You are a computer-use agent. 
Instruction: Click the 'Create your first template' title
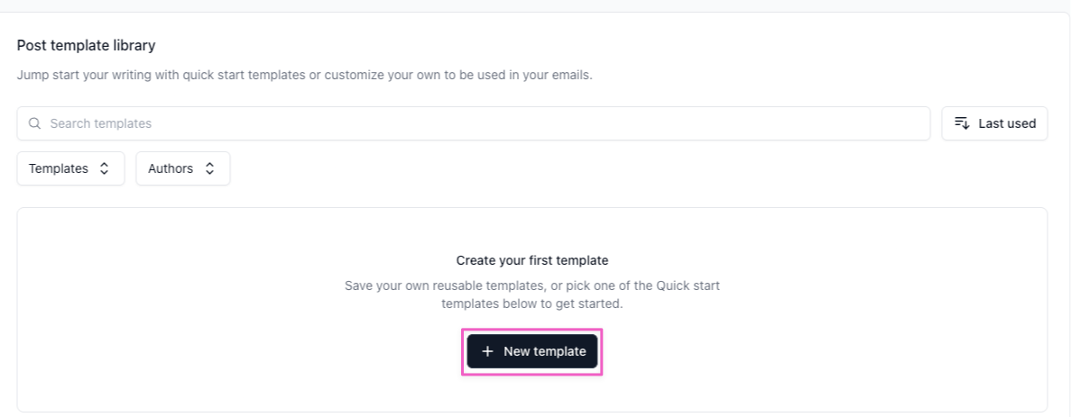[532, 260]
